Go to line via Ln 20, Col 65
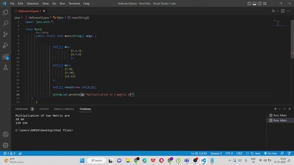Screen dimensions: 294x165 [199, 153]
